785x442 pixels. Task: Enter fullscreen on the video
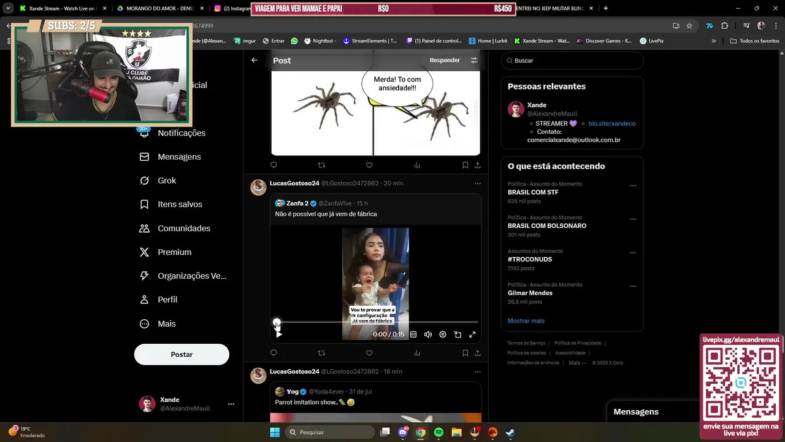click(472, 335)
